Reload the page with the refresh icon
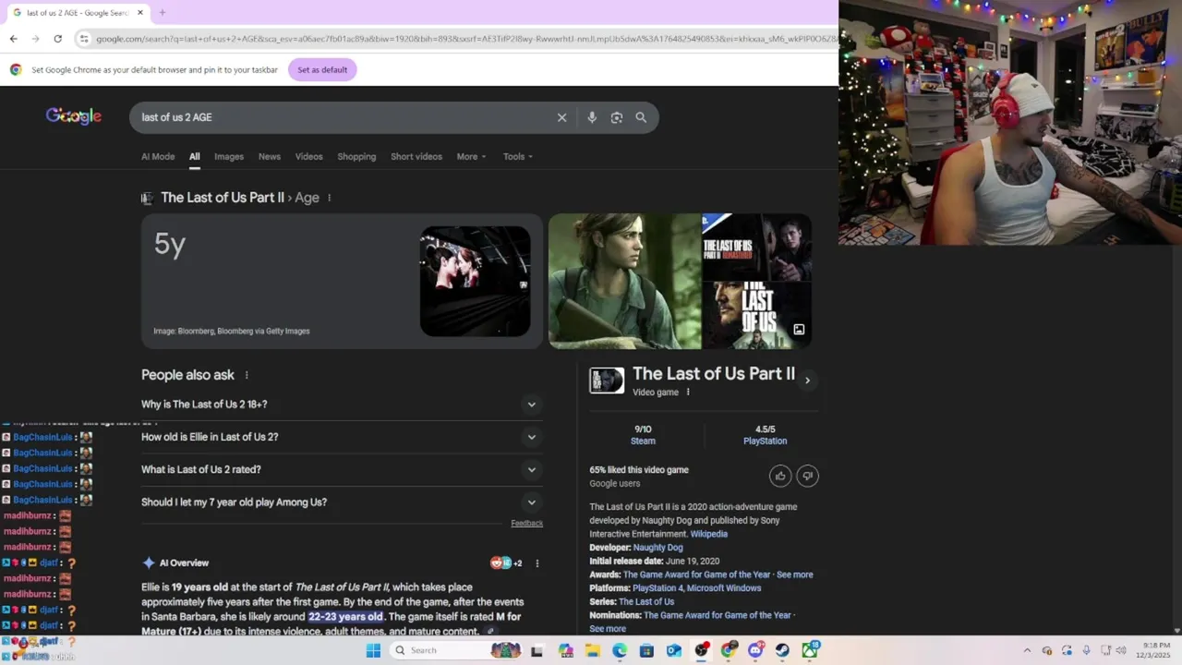The width and height of the screenshot is (1182, 665). pos(57,39)
